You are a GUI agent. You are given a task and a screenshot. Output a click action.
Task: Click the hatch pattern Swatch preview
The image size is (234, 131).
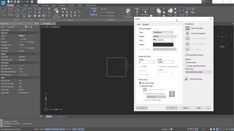click(x=163, y=44)
